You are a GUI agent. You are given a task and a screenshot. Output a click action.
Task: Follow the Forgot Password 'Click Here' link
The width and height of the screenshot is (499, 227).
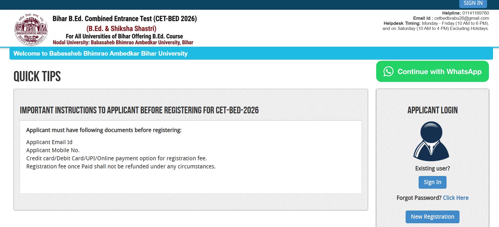coord(456,198)
